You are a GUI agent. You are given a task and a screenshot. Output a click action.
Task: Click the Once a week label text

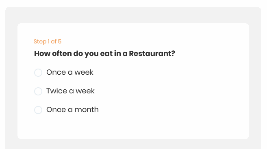[x=70, y=72]
